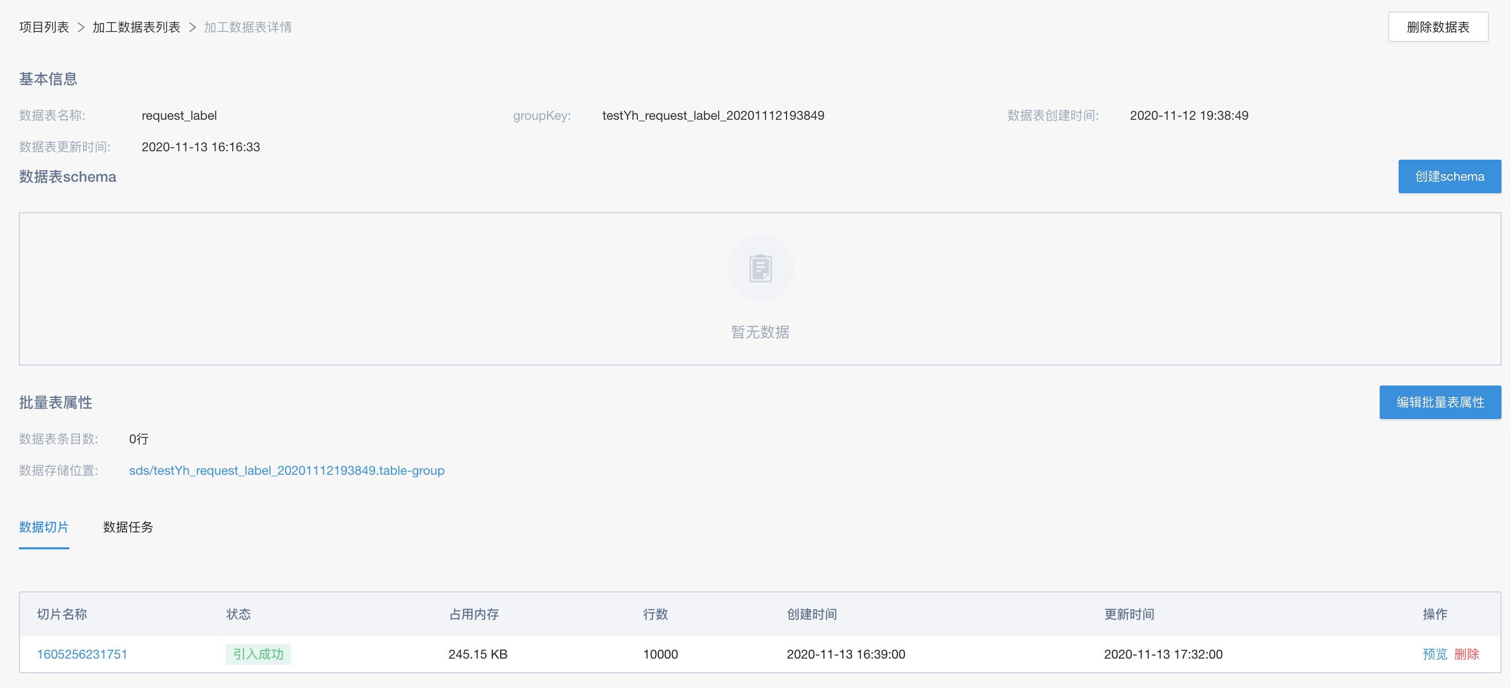Screen dimensions: 1511x688
Task: Click the 数据表创建时间: label
Action: (x=1053, y=116)
